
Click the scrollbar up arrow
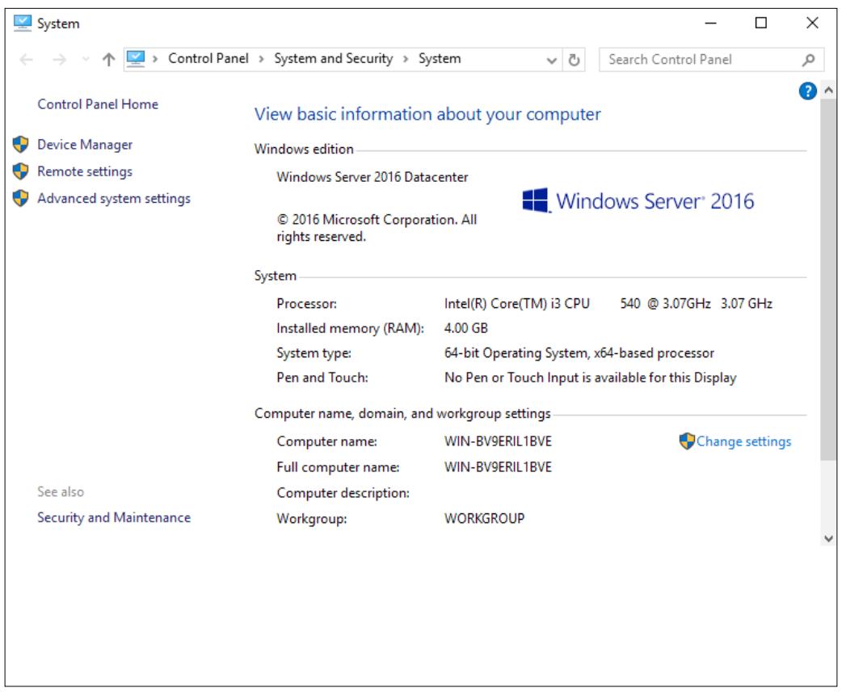[828, 91]
